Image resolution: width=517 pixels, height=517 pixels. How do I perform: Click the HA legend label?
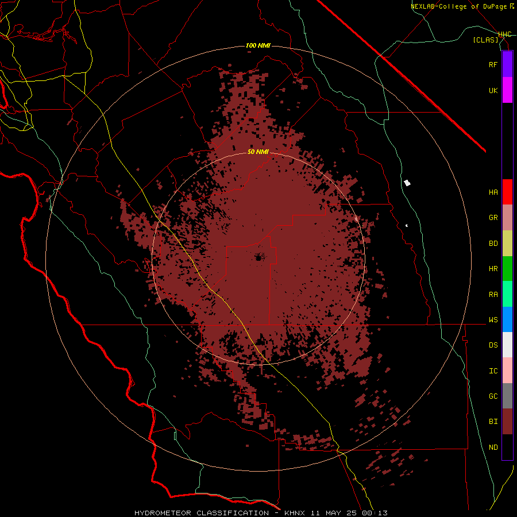click(493, 192)
